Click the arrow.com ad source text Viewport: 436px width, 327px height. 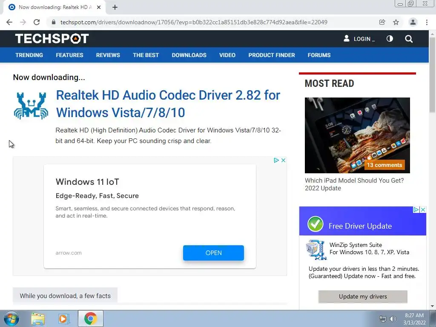pos(69,253)
